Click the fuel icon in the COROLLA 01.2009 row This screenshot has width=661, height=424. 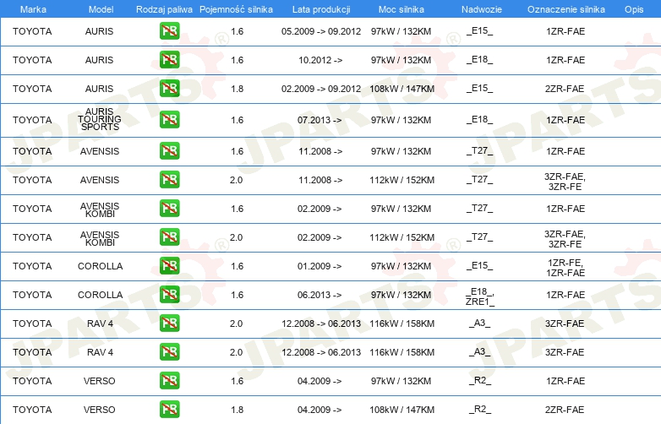click(x=169, y=266)
